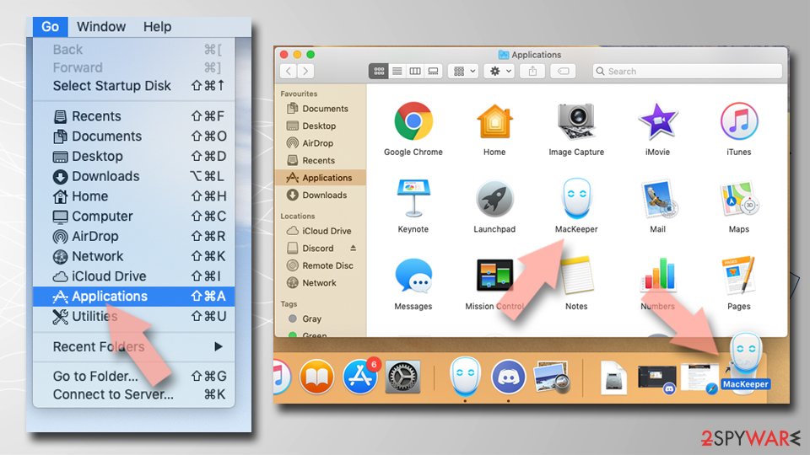The height and width of the screenshot is (455, 810).
Task: Open Recents in the Finder sidebar
Action: point(321,160)
